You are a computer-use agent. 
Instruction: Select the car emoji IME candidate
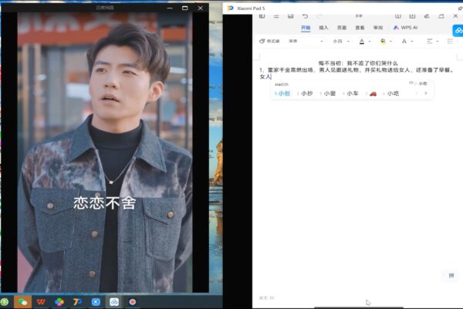click(x=373, y=93)
